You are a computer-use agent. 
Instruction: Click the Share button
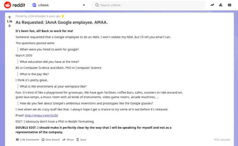pos(68,140)
